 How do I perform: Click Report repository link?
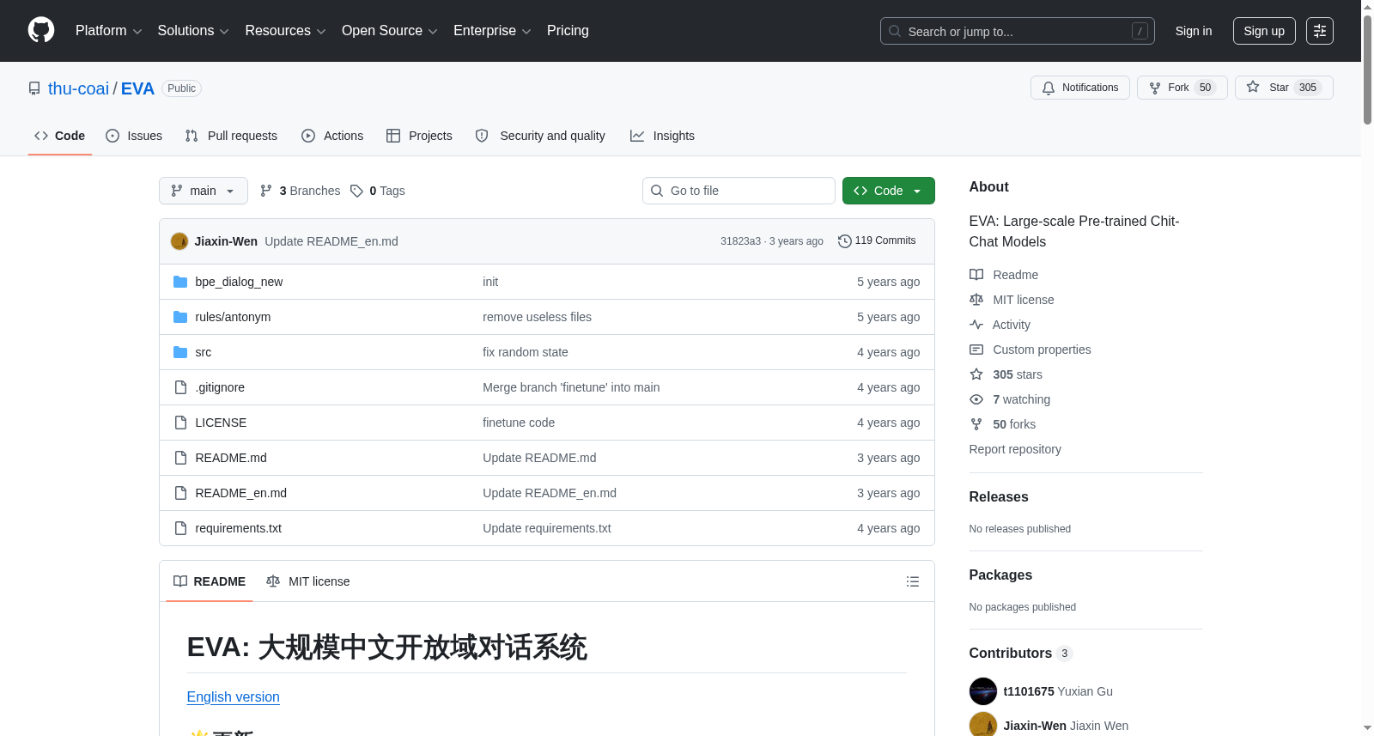coord(1015,449)
